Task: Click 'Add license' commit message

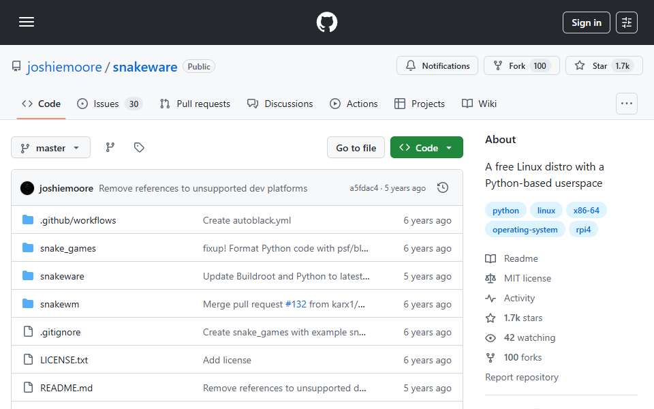Action: [x=227, y=360]
